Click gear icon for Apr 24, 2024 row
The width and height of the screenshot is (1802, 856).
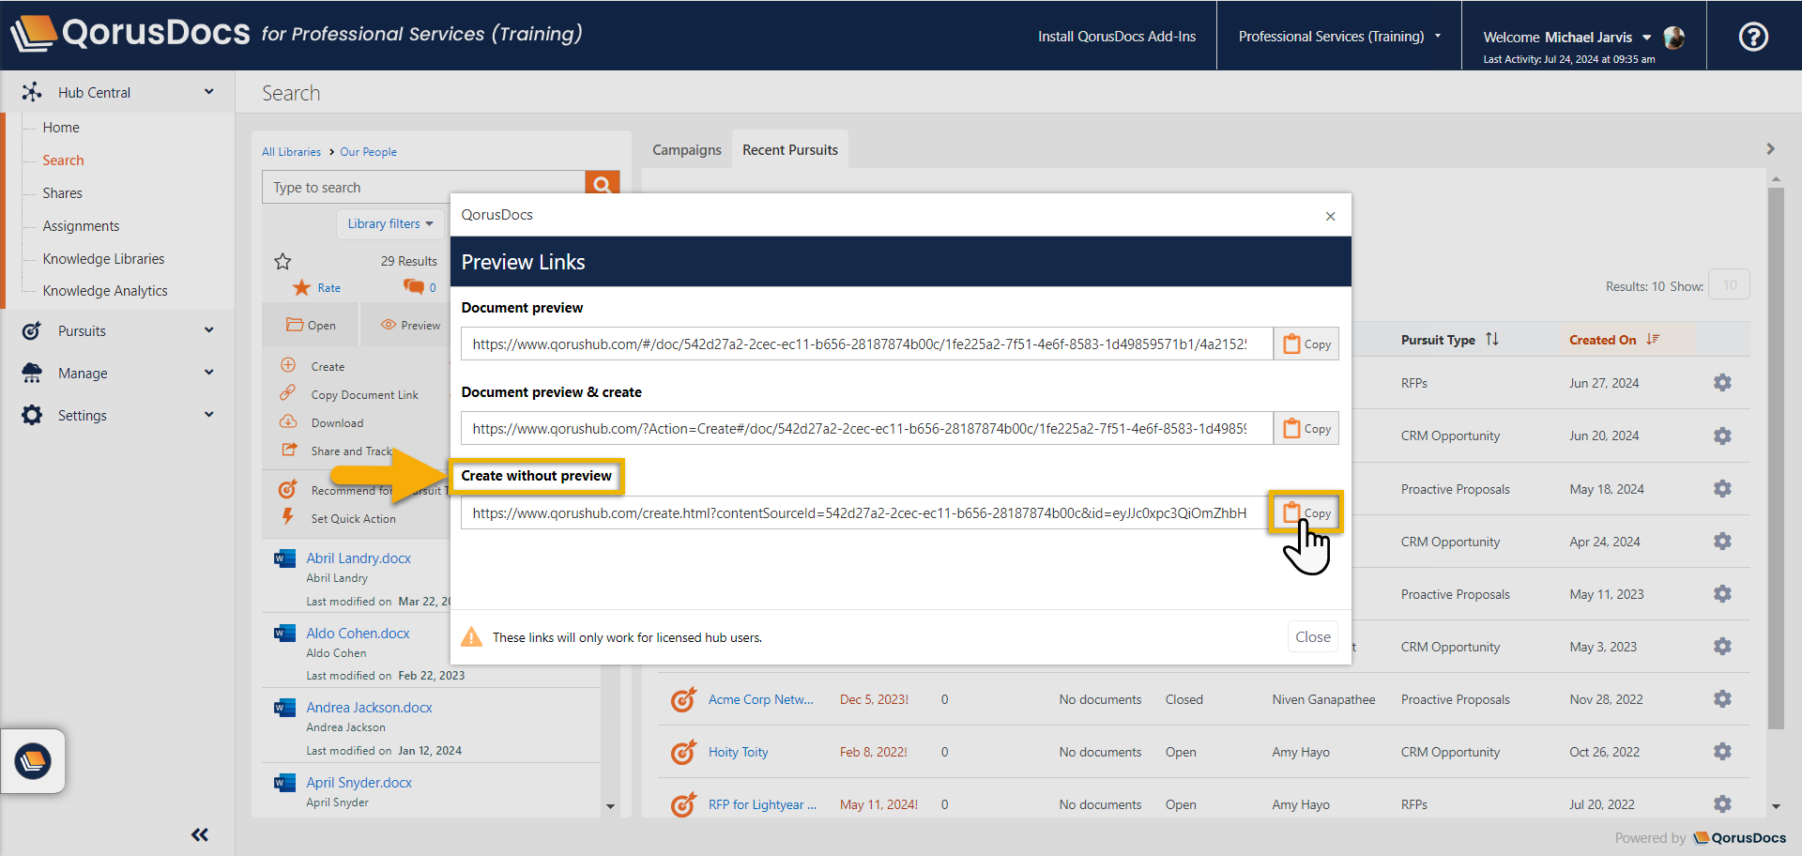click(1722, 542)
